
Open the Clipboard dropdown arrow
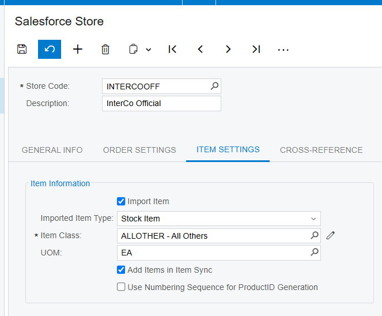(x=149, y=50)
